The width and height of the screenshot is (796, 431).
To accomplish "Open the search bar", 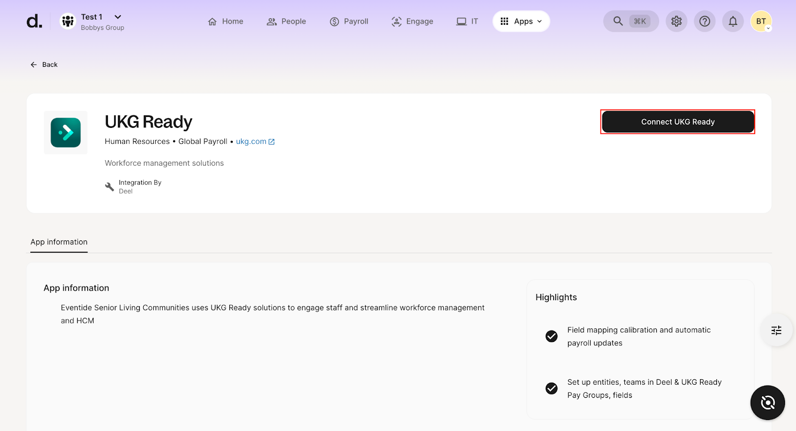I will 631,21.
